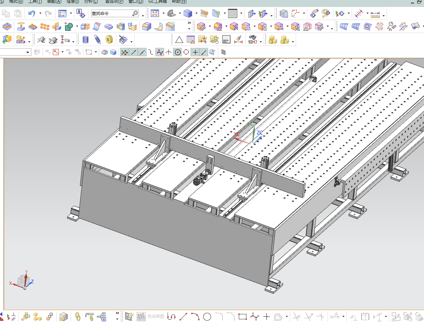Click the Undo arrow icon
This screenshot has height=322, width=424.
[32, 13]
